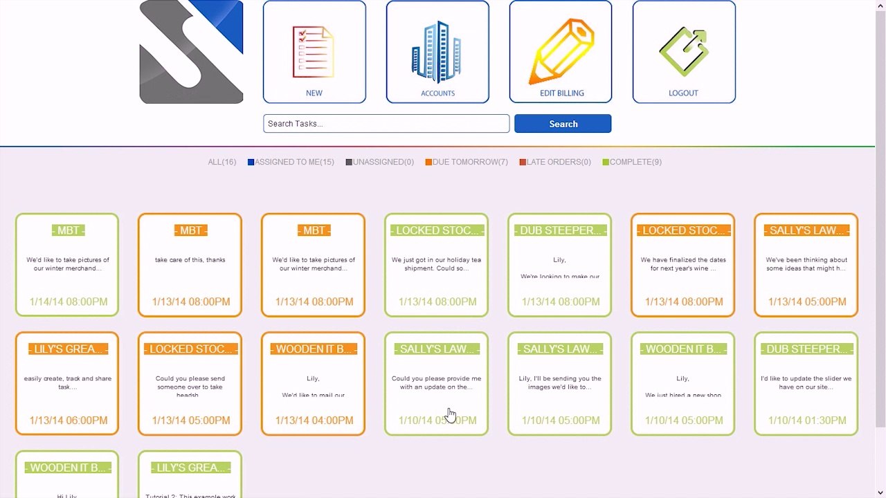The width and height of the screenshot is (886, 498).
Task: Open Lily's Grea 'easily create, track' card
Action: (67, 384)
